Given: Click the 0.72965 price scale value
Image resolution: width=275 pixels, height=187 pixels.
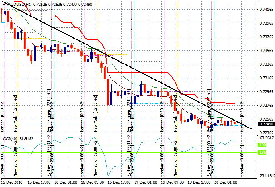Looking at the screenshot, I should point(265,91).
